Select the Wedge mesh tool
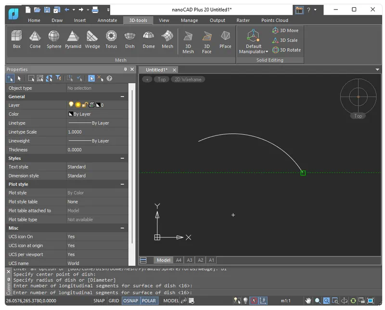Viewport: 385px width, 310px height. [x=92, y=39]
